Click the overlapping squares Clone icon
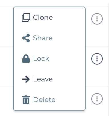Image resolution: width=109 pixels, height=116 pixels. pos(26,17)
